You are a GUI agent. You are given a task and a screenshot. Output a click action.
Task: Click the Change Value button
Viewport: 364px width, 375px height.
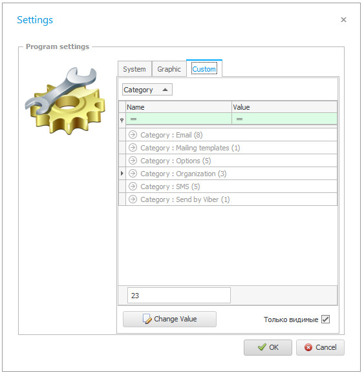169,319
